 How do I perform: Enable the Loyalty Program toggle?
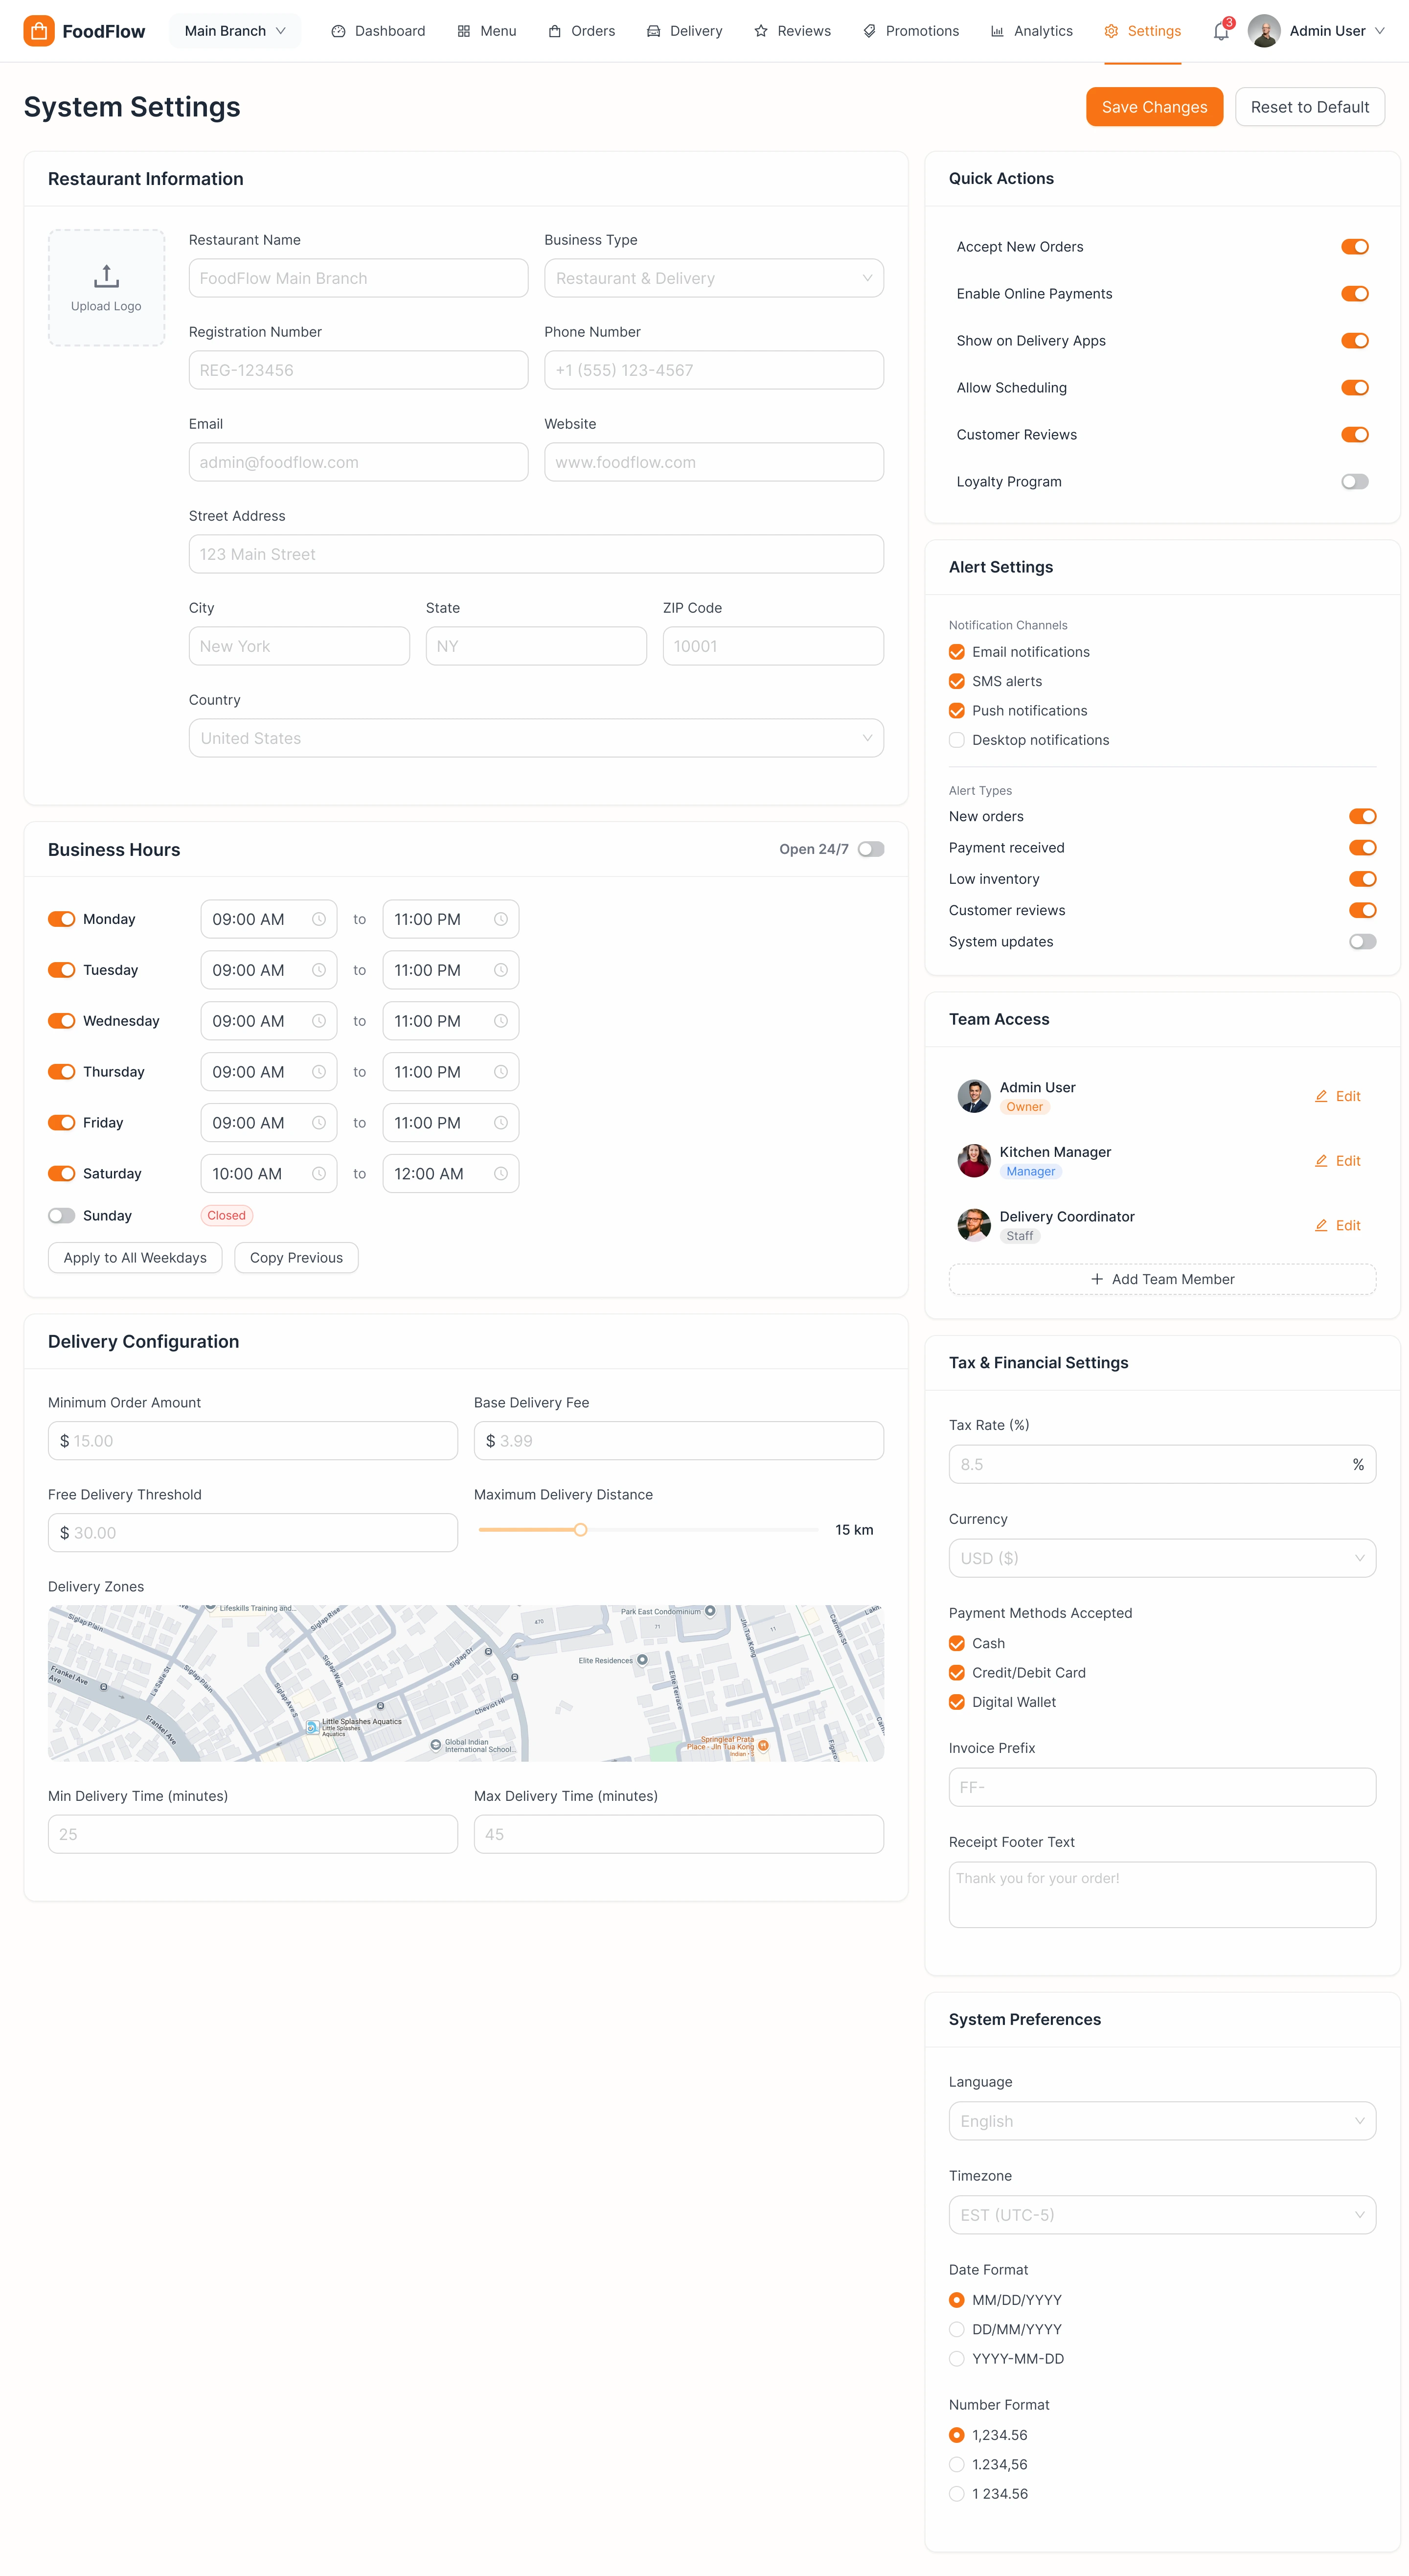[1354, 482]
